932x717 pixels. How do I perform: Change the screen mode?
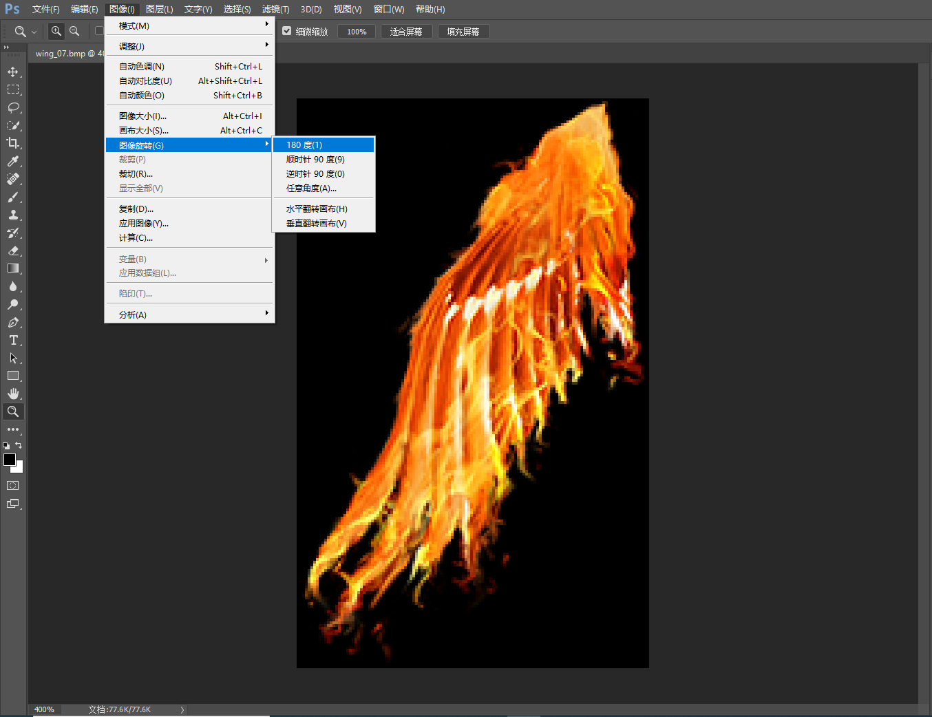pyautogui.click(x=13, y=504)
